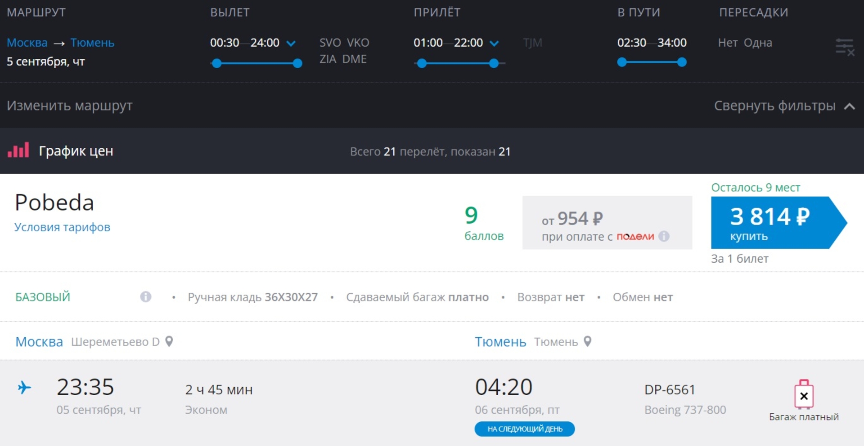
Task: Click the reset filters icon
Action: pos(844,47)
